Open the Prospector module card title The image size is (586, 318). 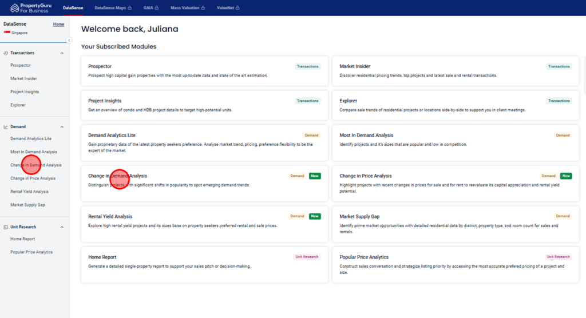click(100, 66)
